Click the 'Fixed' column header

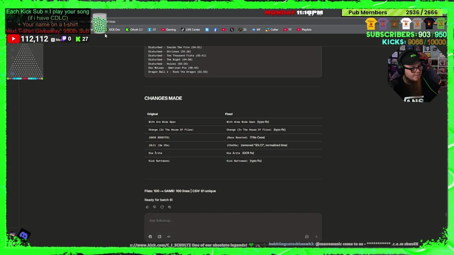[229, 114]
